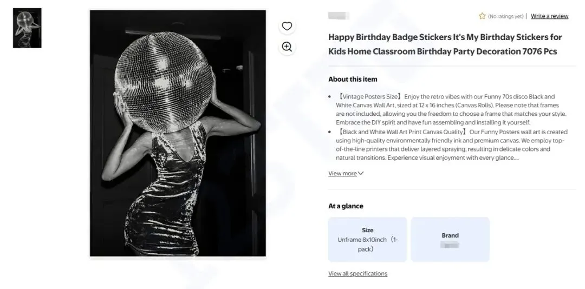Select the Size Unframe 8x10inch tile
The height and width of the screenshot is (289, 585).
pos(367,239)
